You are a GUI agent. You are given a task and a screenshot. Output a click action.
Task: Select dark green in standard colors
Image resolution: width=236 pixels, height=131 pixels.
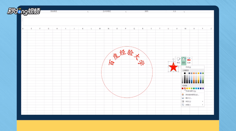(x=194, y=88)
